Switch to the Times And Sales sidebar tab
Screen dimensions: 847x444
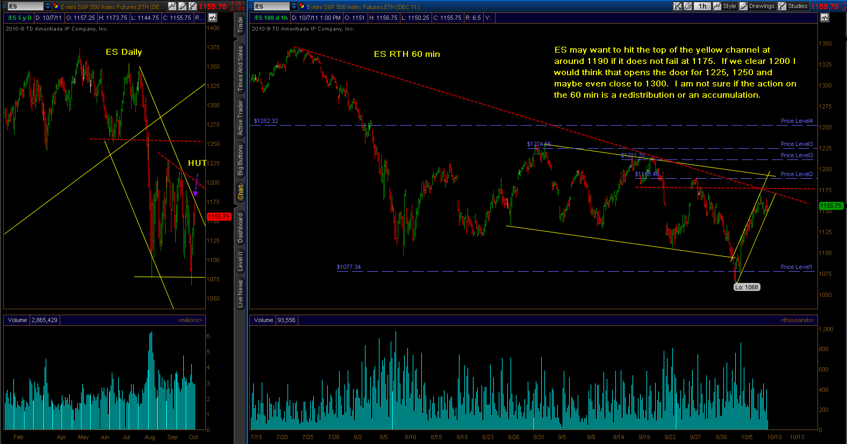point(240,68)
